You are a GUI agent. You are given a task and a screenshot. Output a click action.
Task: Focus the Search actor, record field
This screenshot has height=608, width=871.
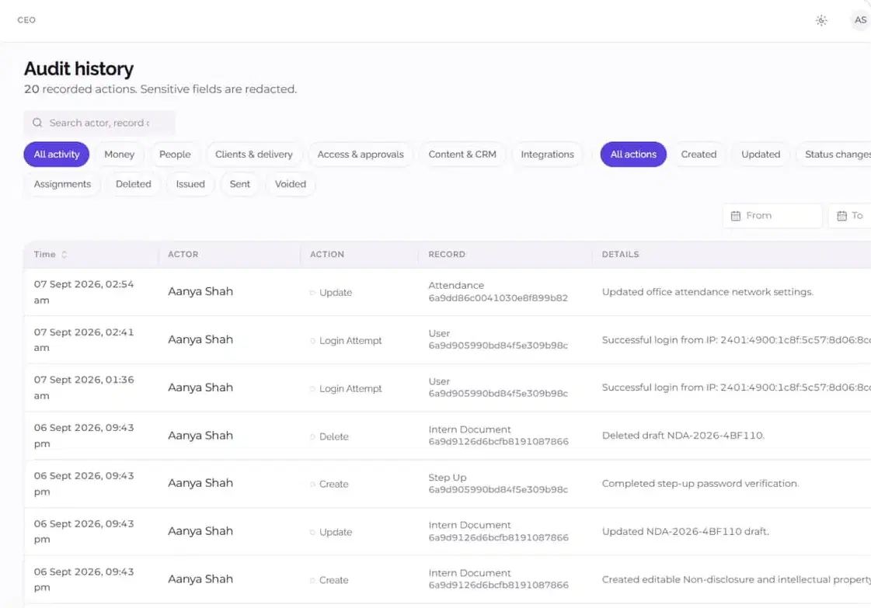click(99, 123)
